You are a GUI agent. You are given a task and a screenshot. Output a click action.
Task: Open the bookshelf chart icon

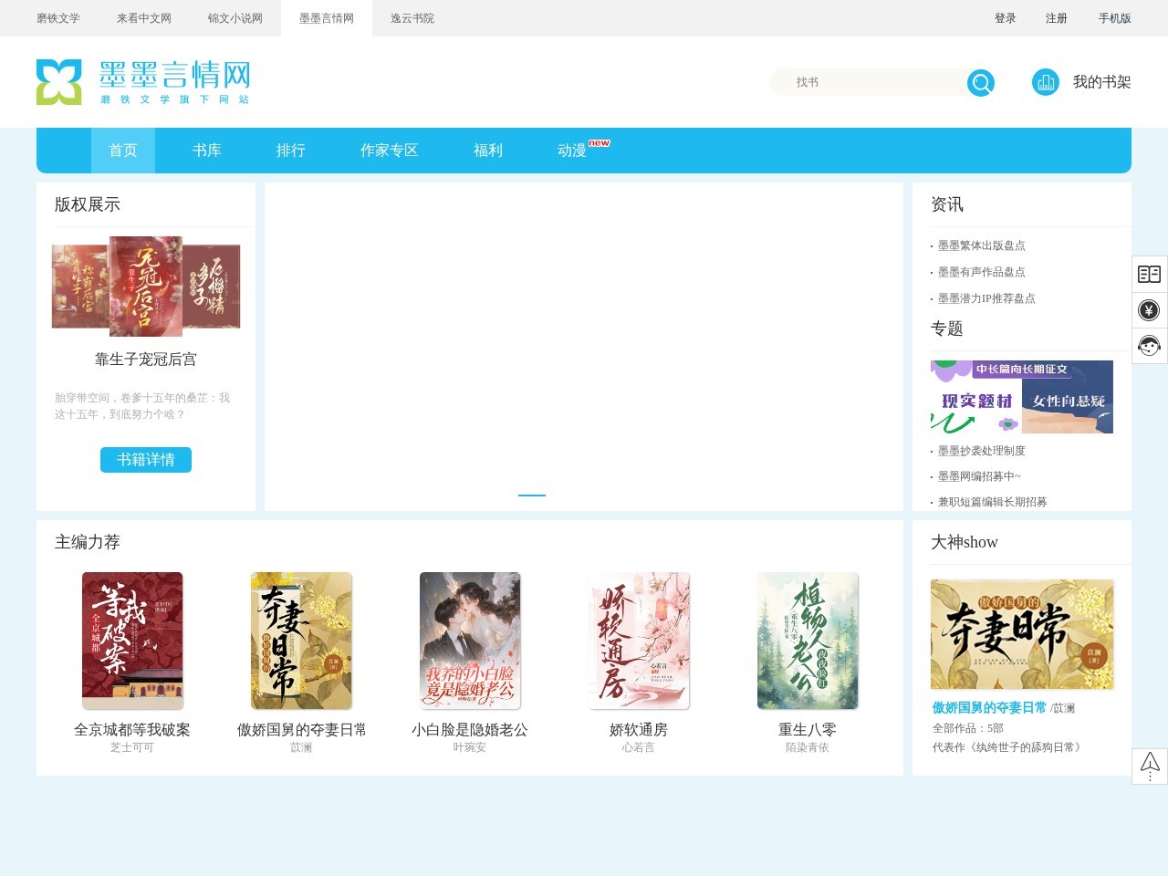click(x=1046, y=82)
